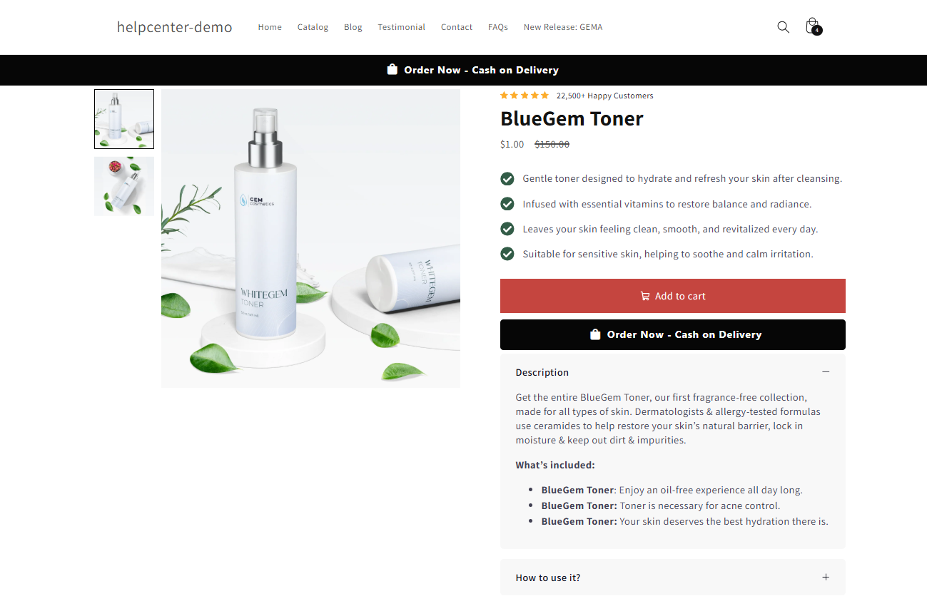
Task: Open the shopping cart bag icon
Action: [813, 27]
